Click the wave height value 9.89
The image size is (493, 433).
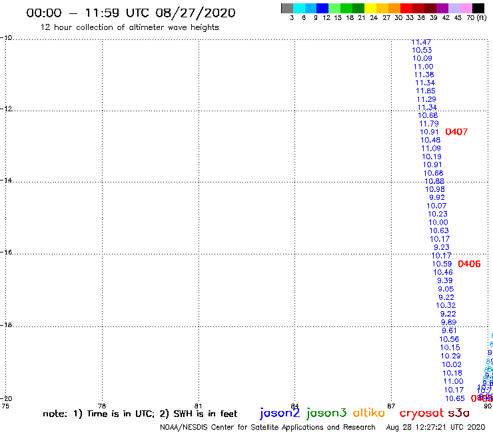(448, 322)
